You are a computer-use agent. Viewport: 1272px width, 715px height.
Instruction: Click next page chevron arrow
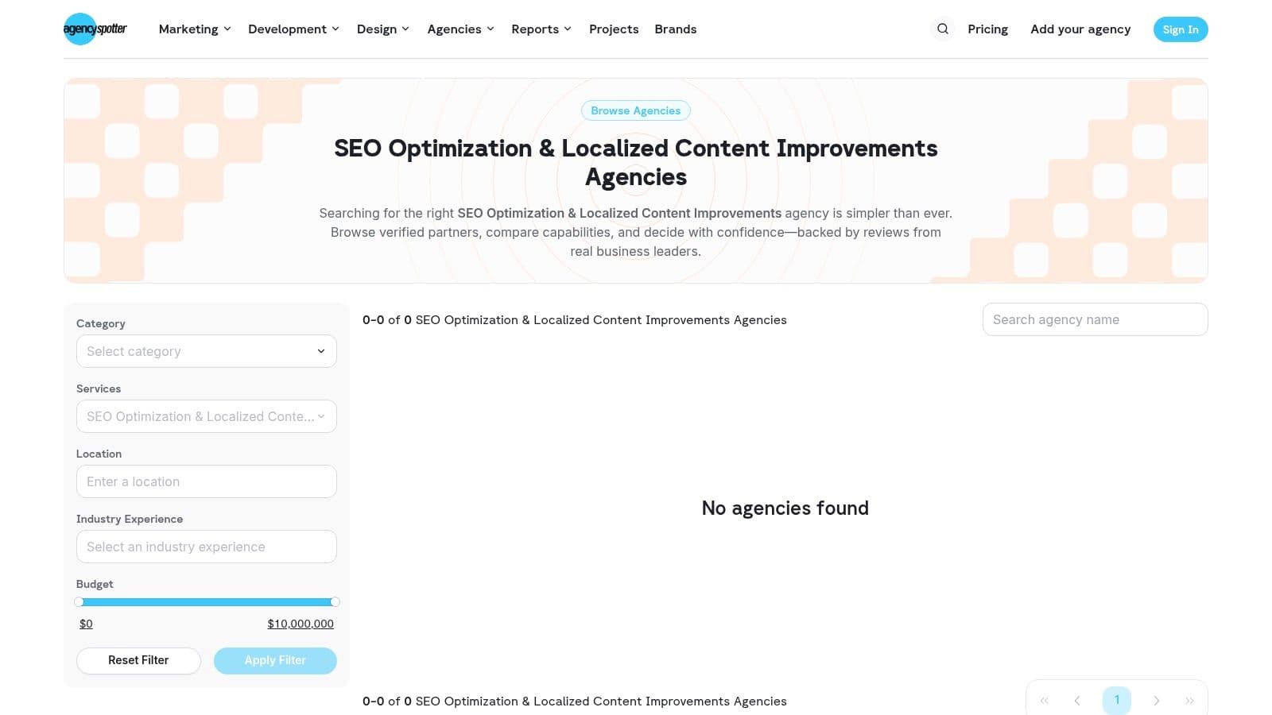(x=1156, y=700)
